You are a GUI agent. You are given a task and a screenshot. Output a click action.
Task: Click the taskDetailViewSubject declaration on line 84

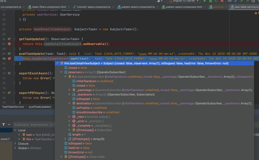click(52, 29)
